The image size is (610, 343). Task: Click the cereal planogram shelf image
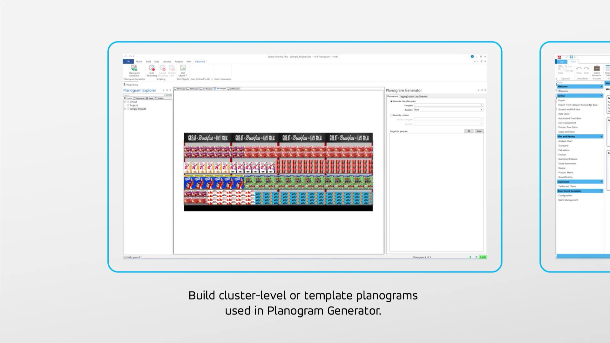pos(278,171)
